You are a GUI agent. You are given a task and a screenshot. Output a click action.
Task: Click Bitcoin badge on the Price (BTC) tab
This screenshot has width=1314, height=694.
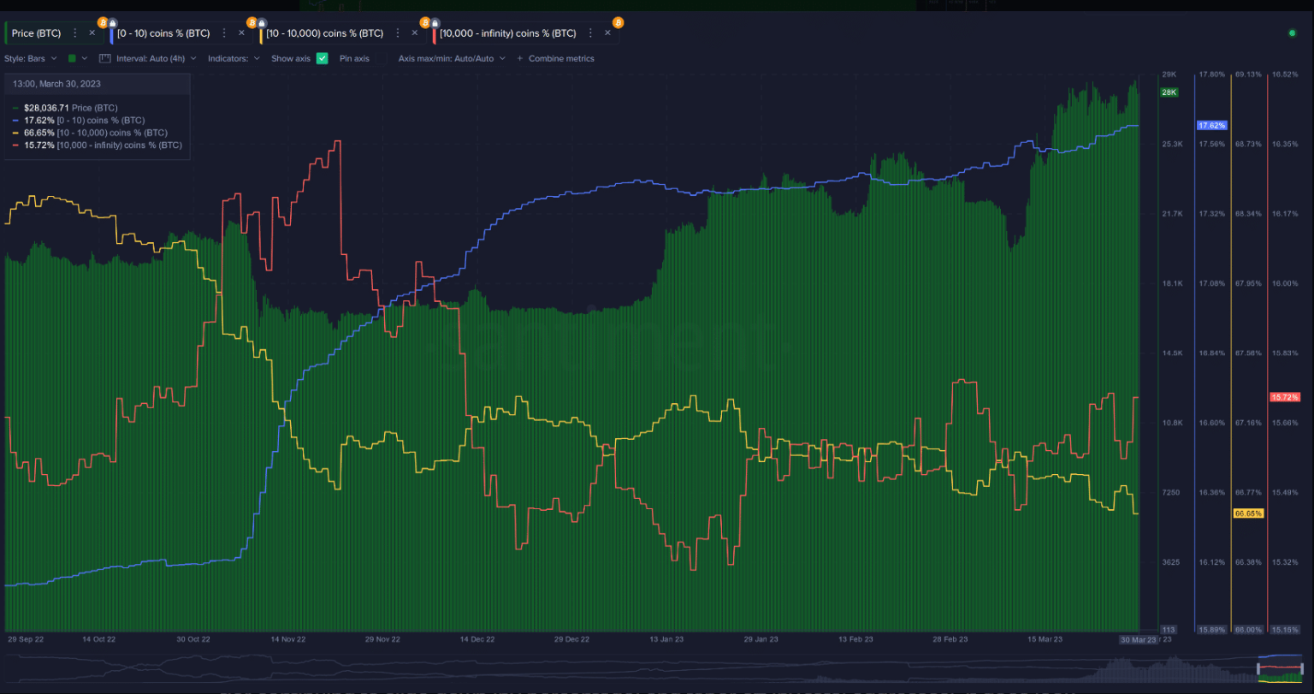pos(103,22)
